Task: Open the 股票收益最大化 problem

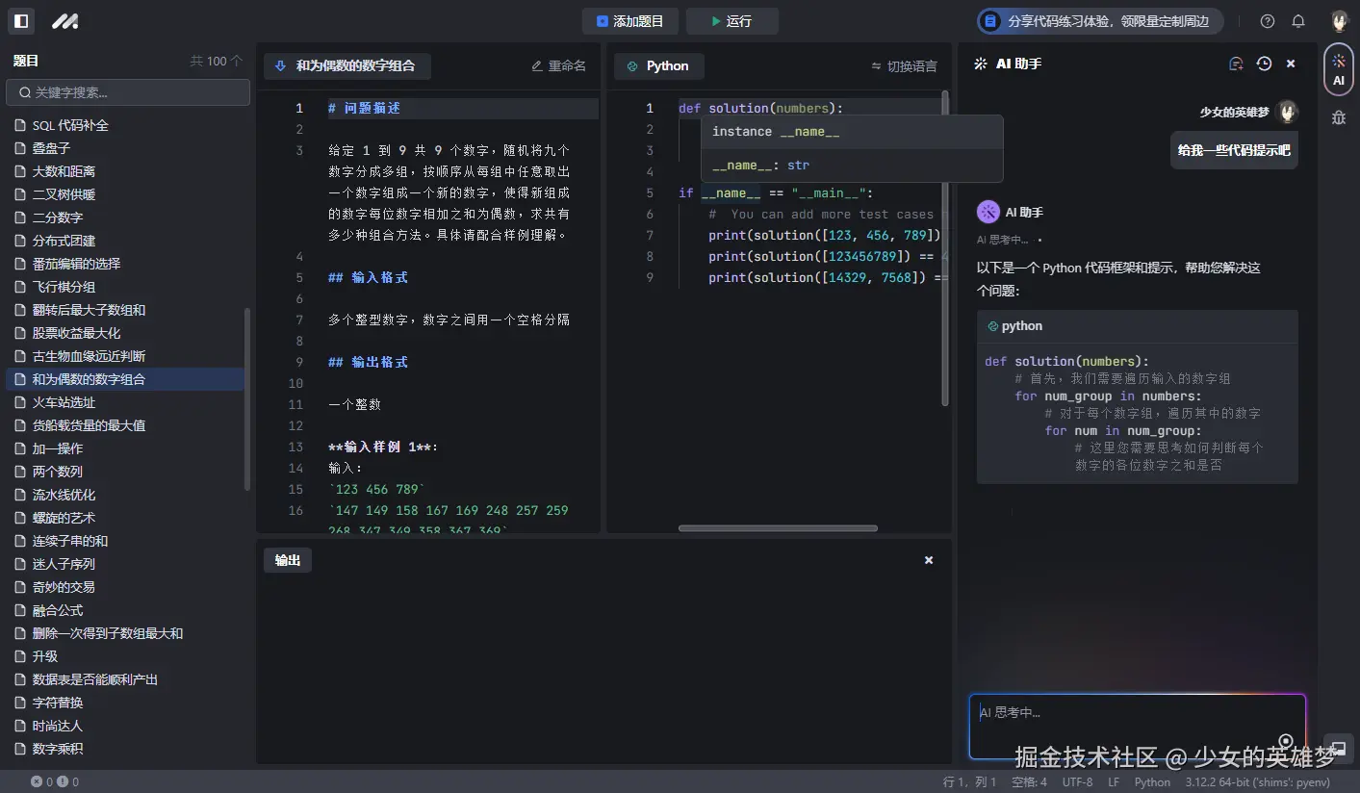Action: pos(125,333)
